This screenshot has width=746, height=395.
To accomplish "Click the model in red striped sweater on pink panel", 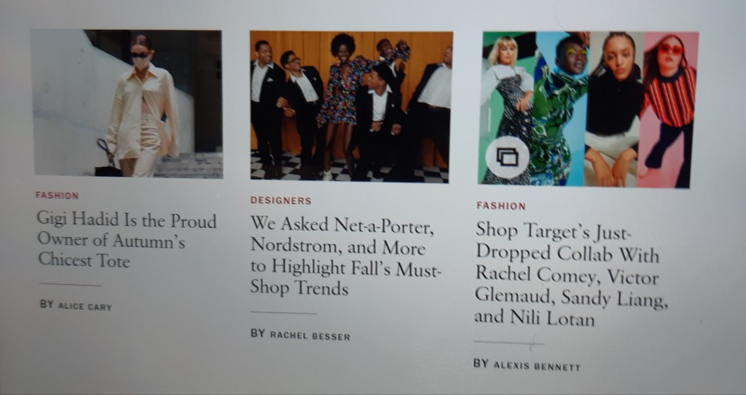I will [667, 110].
